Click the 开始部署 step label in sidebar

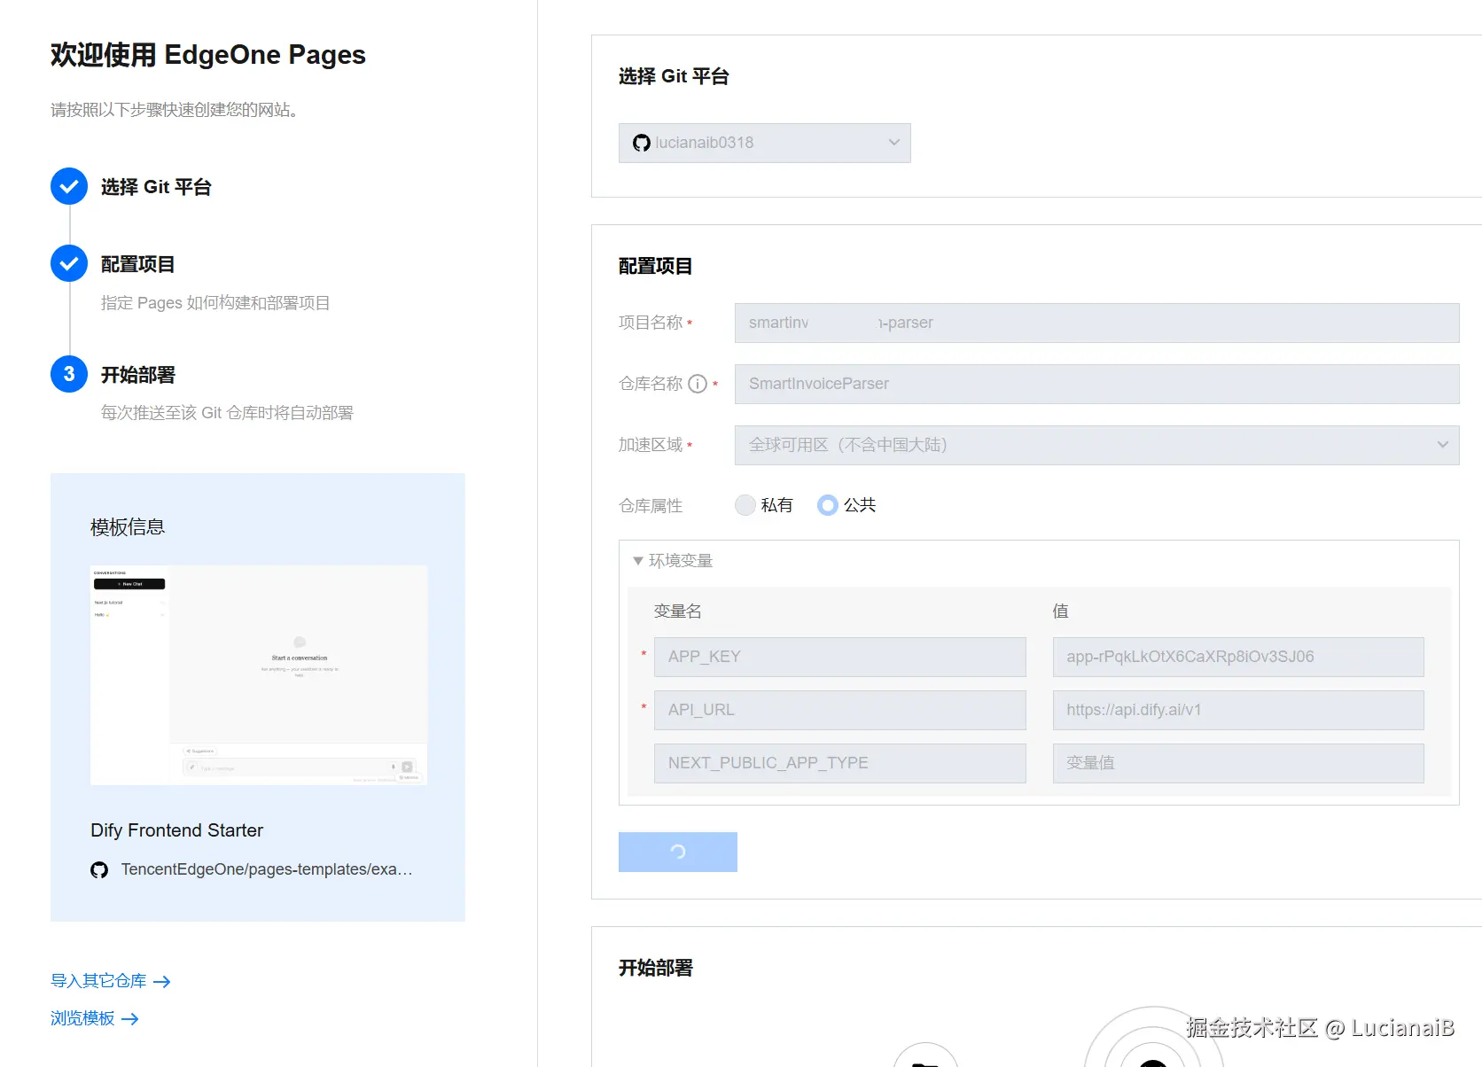pyautogui.click(x=137, y=375)
